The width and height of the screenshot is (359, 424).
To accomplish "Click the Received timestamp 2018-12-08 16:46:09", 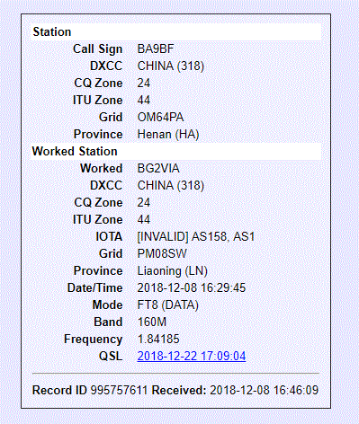I will tap(264, 390).
